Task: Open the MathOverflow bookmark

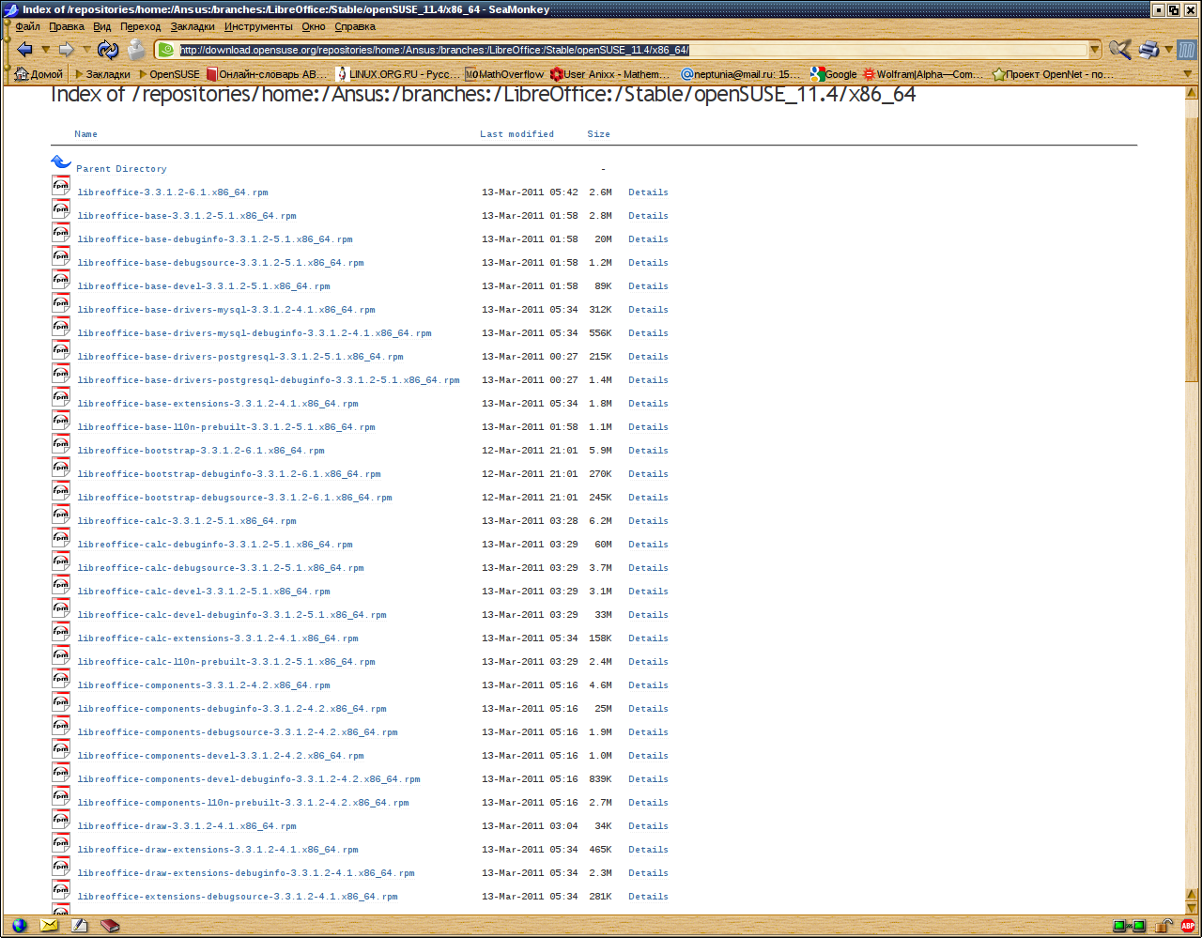Action: (x=505, y=74)
